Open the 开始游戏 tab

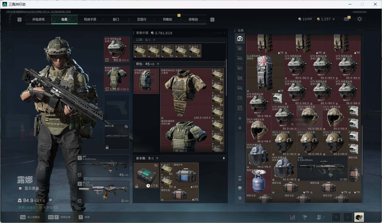[38, 20]
